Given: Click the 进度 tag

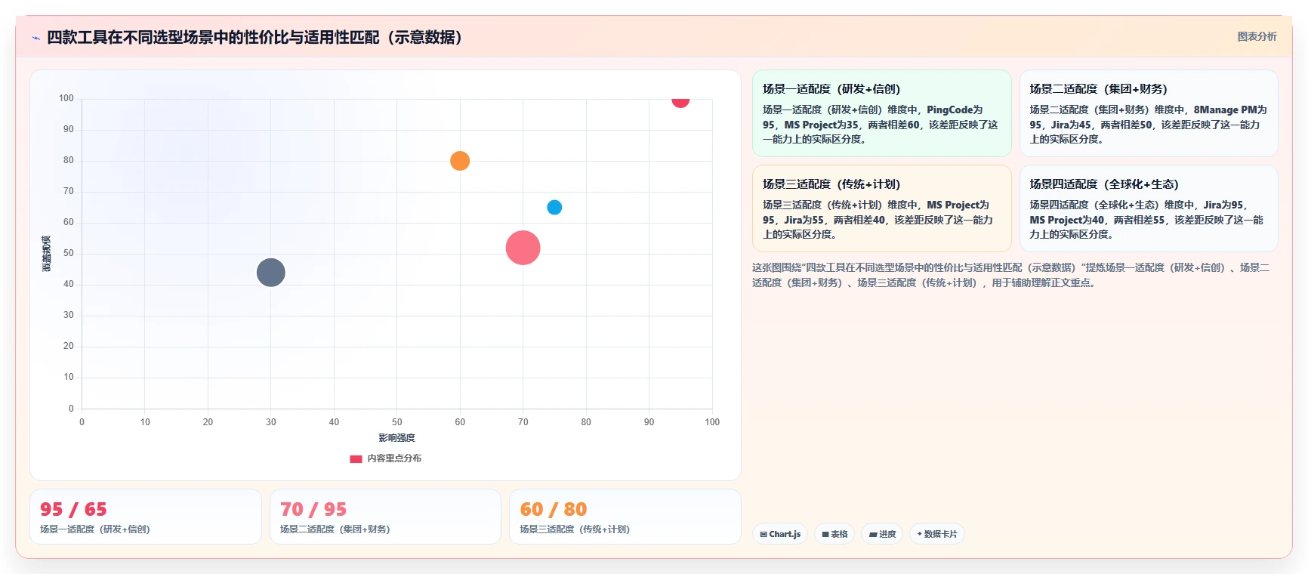Looking at the screenshot, I should point(882,534).
